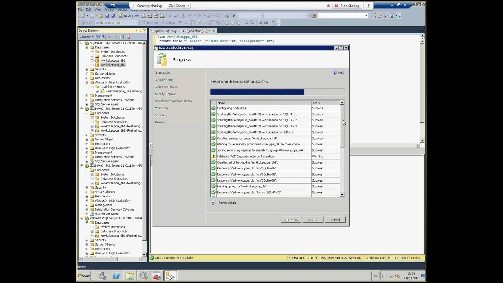Expand the SQLHA-03 System Databases folder
The image size is (503, 283).
point(92,175)
